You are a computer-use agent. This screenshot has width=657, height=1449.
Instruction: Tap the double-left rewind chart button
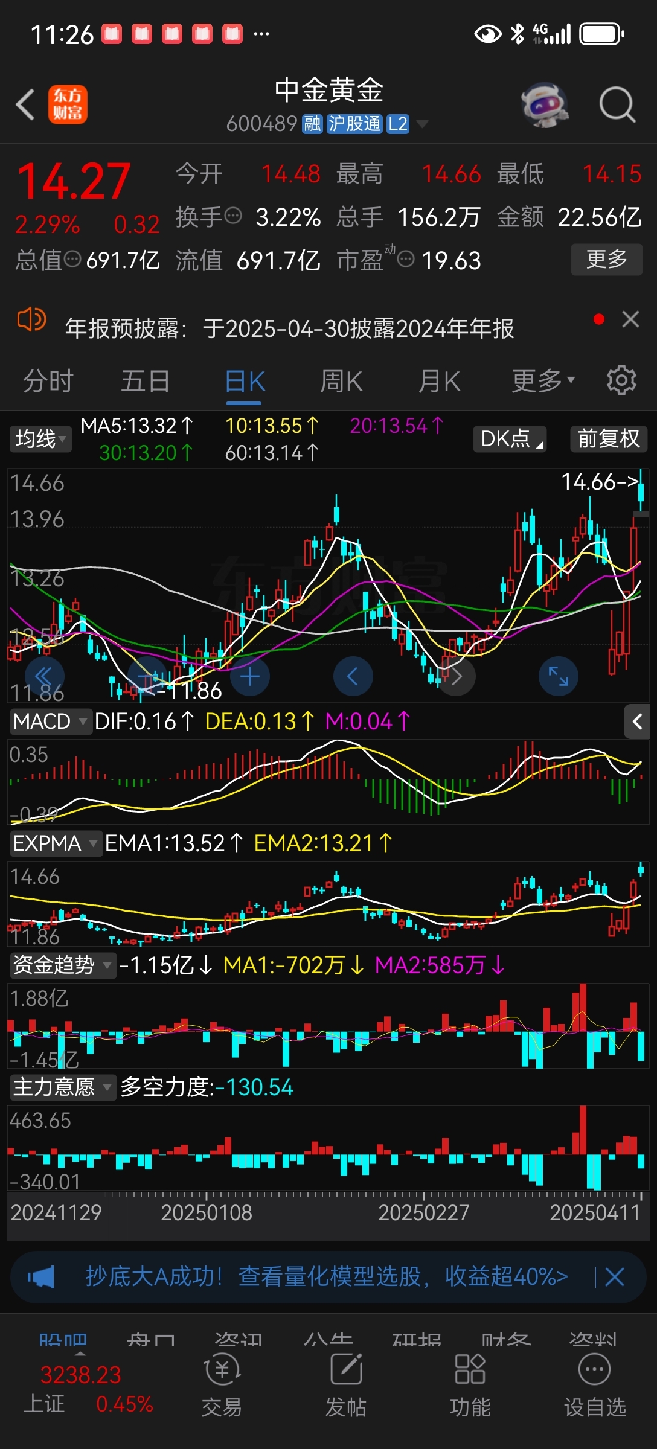tap(45, 676)
